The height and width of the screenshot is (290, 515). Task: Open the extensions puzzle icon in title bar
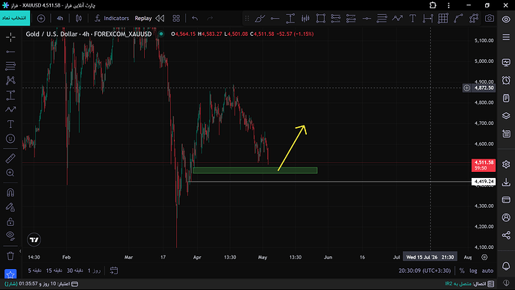click(433, 5)
